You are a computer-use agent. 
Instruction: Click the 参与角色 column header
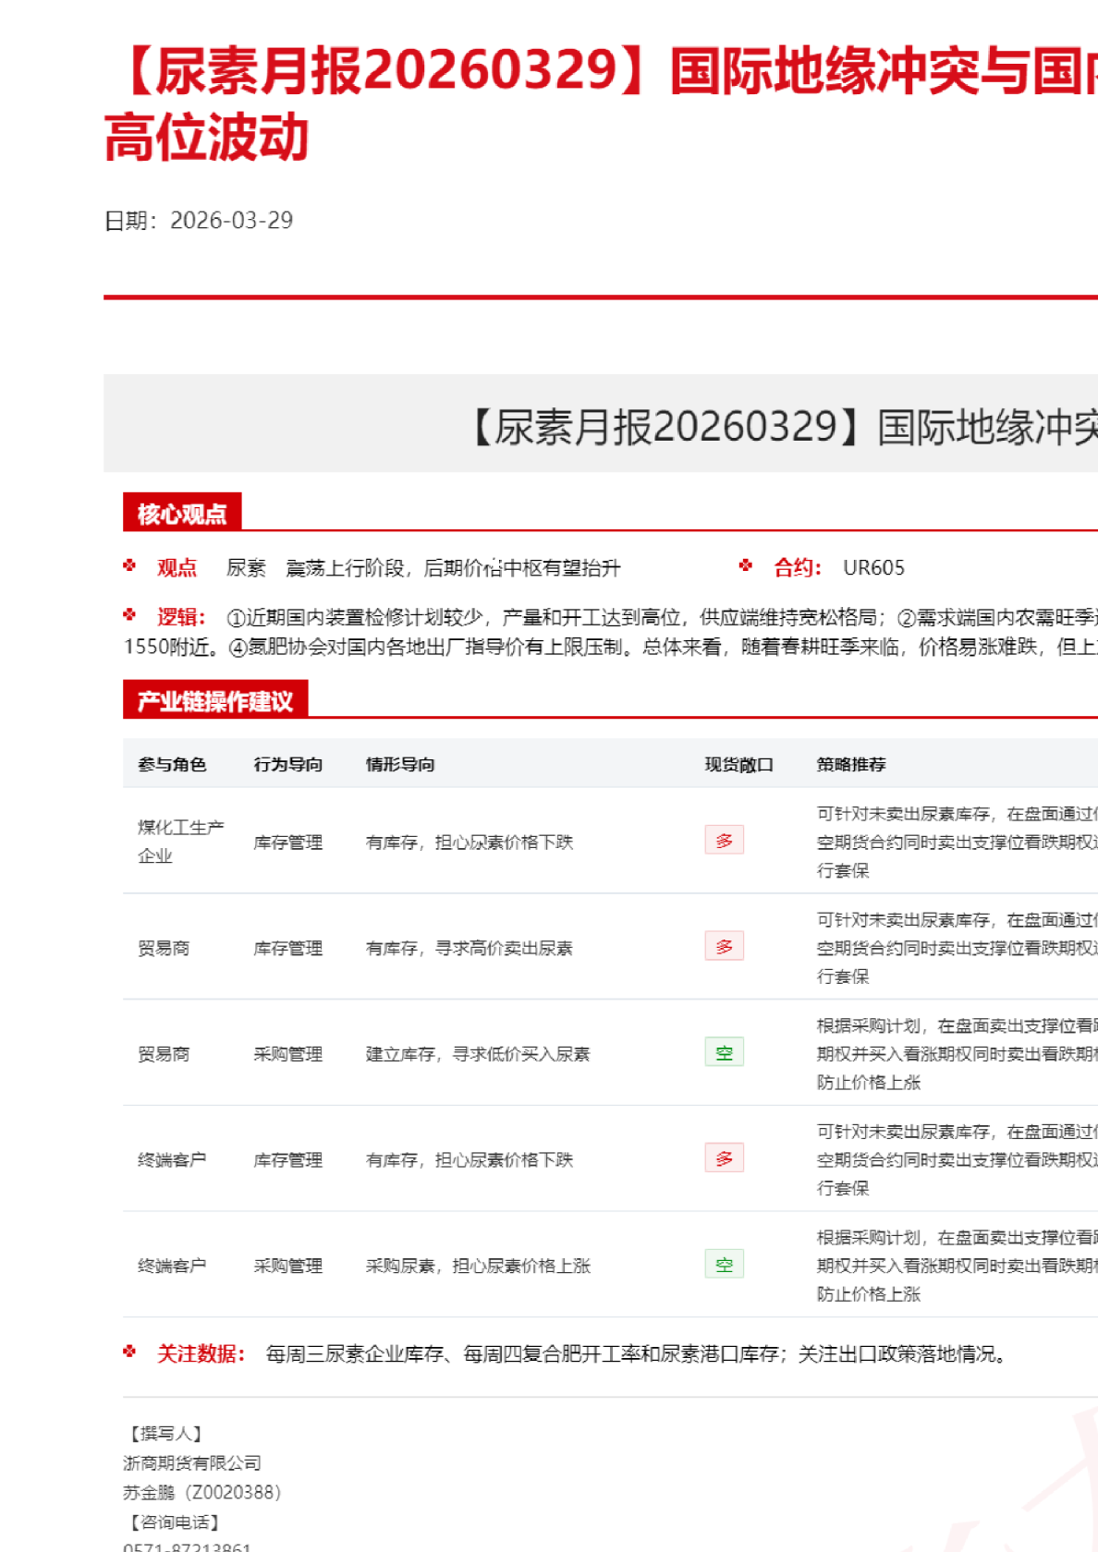(172, 764)
